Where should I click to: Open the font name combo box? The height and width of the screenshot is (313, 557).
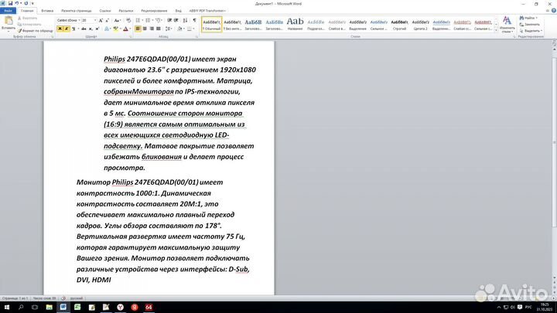tap(69, 21)
